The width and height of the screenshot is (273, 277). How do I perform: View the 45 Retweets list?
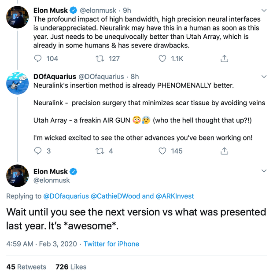click(26, 267)
